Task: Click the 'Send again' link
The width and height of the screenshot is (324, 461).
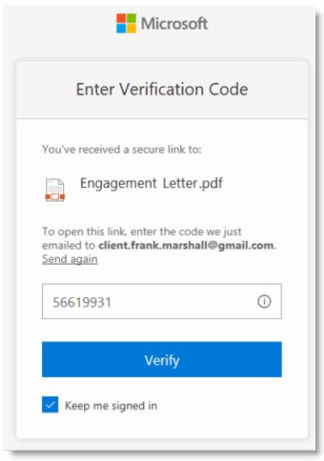Action: point(69,259)
